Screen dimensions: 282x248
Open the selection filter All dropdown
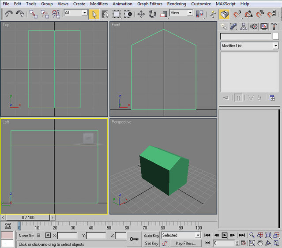[x=76, y=13]
